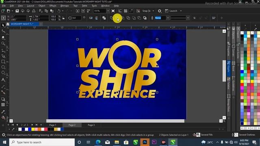
Task: Click the rotation angle field
Action: pos(76,18)
